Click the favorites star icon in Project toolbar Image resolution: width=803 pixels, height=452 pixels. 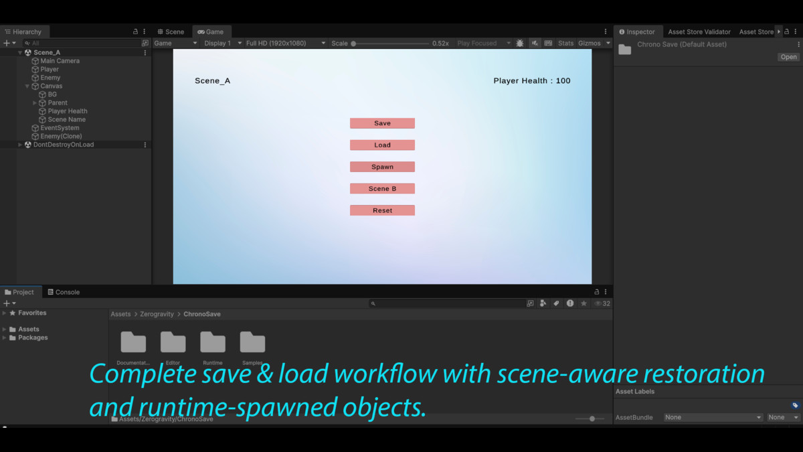tap(583, 303)
